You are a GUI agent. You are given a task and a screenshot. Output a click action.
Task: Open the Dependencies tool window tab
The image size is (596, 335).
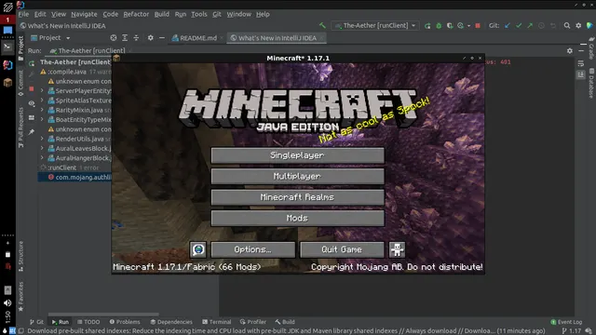coord(171,322)
